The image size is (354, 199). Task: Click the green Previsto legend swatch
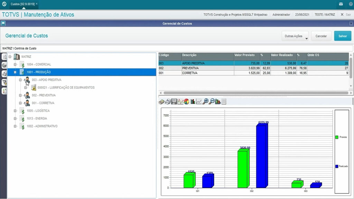(x=337, y=137)
